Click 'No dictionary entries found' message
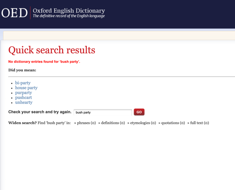 (44, 62)
